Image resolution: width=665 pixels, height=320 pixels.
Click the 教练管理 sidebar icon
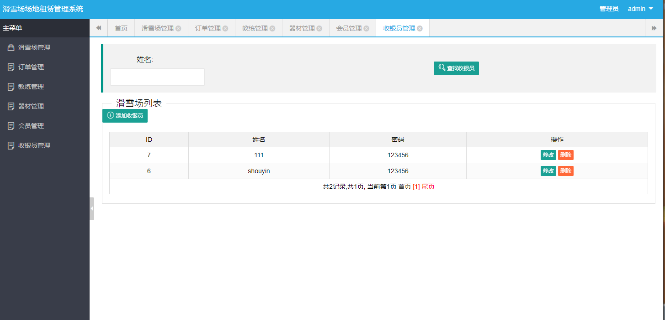click(11, 86)
